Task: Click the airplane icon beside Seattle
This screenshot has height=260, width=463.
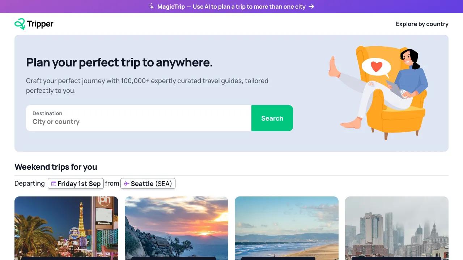Action: pyautogui.click(x=126, y=184)
